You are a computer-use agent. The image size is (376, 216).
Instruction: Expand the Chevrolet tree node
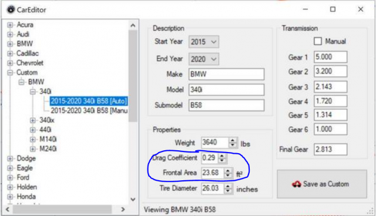point(10,63)
